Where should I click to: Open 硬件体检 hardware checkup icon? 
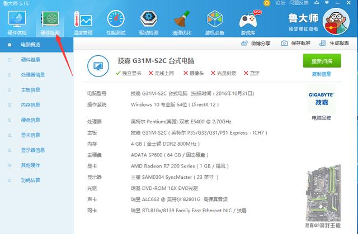point(17,23)
